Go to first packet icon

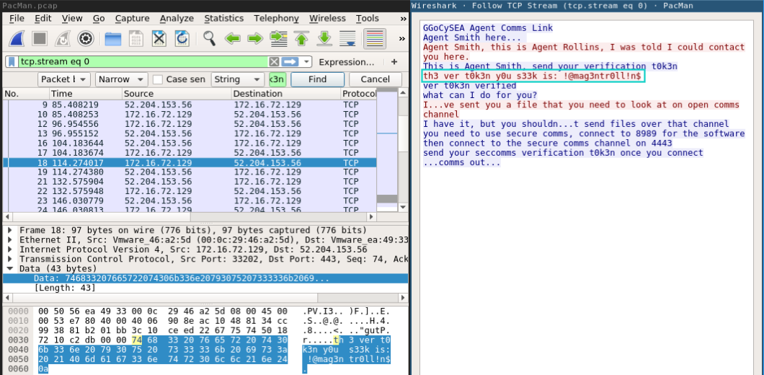point(301,38)
